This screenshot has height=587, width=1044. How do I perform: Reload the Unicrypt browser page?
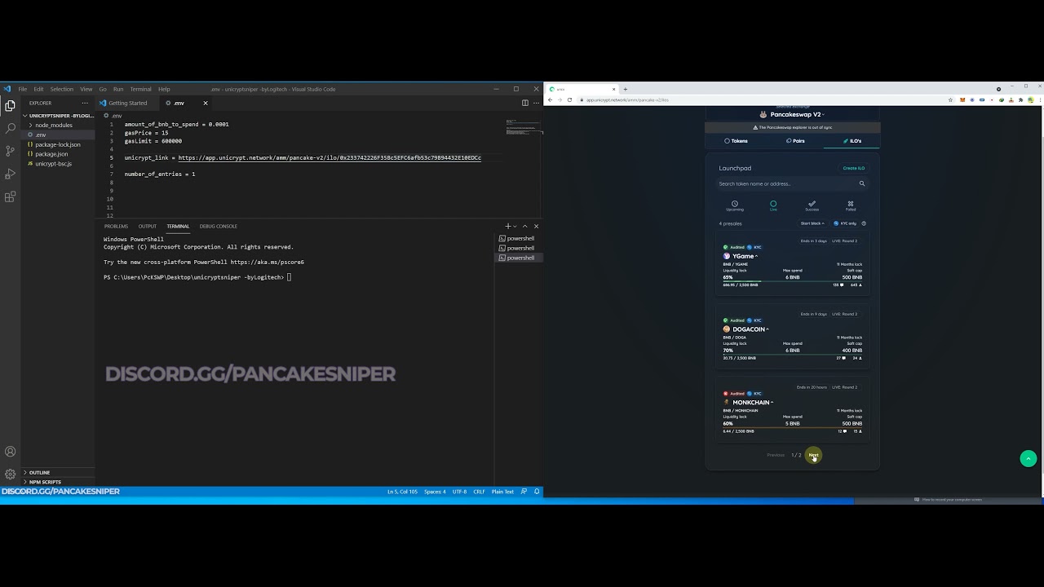coord(569,99)
